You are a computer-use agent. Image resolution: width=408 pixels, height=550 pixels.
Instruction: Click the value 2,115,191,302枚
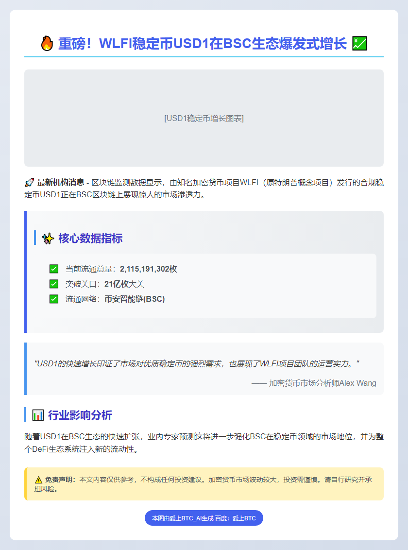[149, 269]
